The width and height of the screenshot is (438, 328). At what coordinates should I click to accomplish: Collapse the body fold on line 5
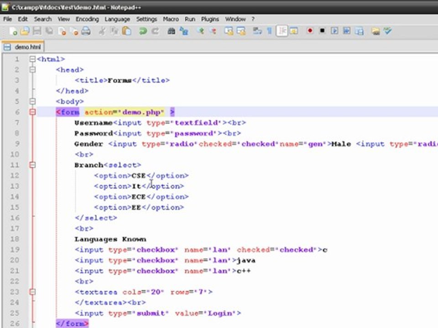pyautogui.click(x=32, y=101)
